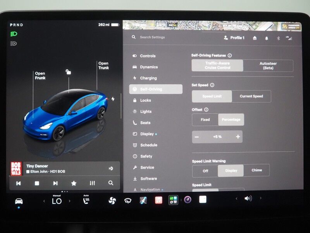The image size is (310, 233).
Task: Open the garage door HomeLink icon
Action: [x=255, y=38]
